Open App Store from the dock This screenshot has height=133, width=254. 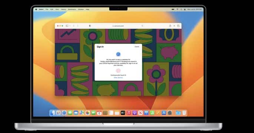pos(164,113)
